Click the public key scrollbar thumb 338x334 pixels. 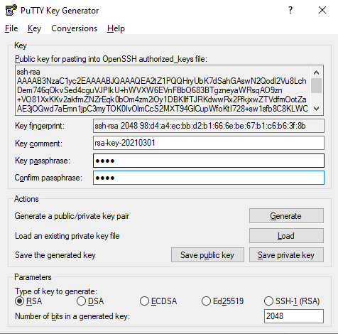317,85
